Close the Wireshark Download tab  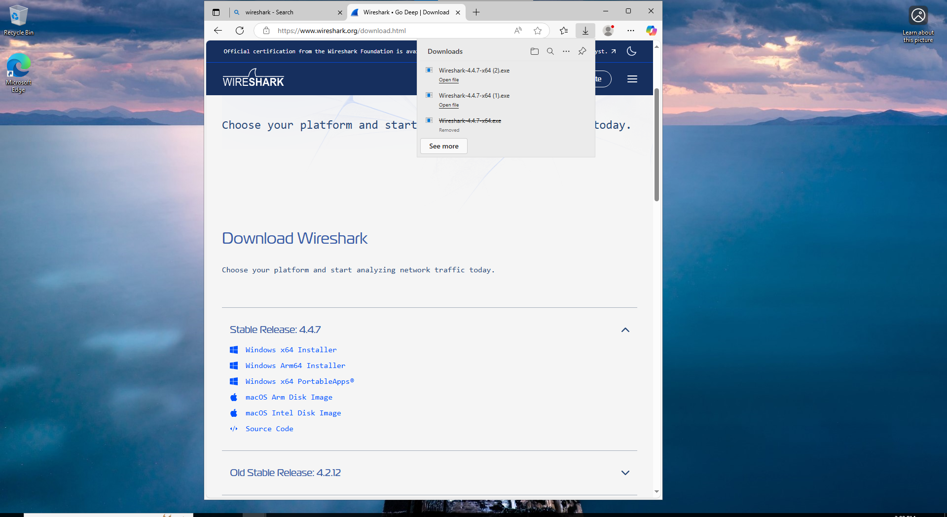point(458,12)
